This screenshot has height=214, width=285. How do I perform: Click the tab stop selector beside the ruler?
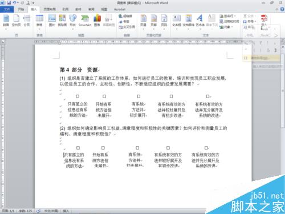(x=3, y=42)
